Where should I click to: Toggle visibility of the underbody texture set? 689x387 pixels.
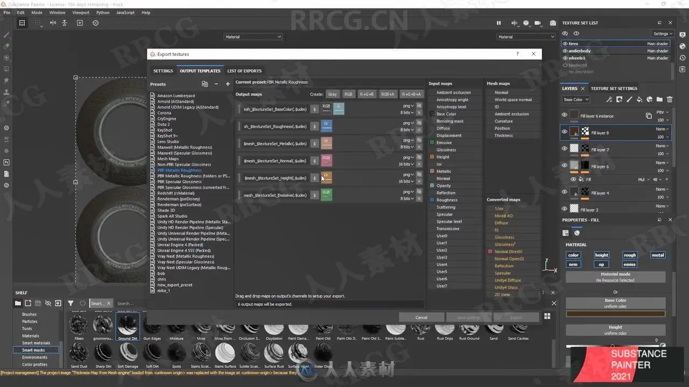(x=565, y=51)
